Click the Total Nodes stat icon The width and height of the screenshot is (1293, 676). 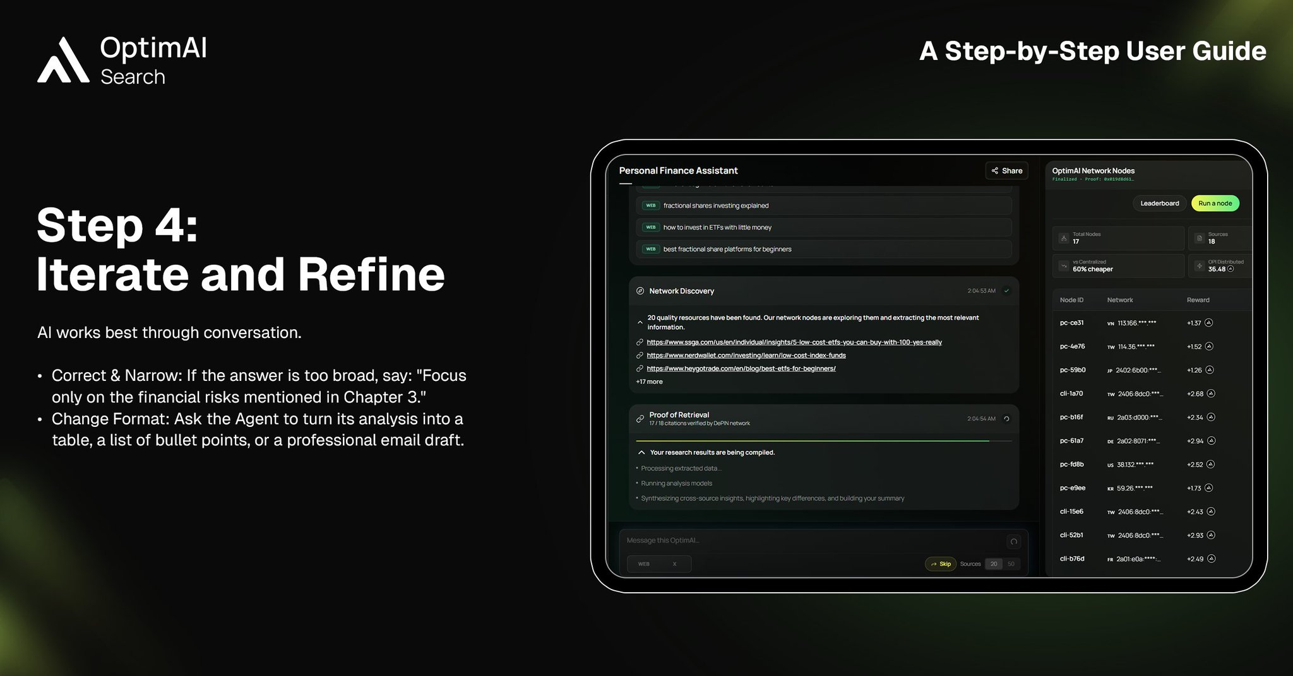point(1064,238)
